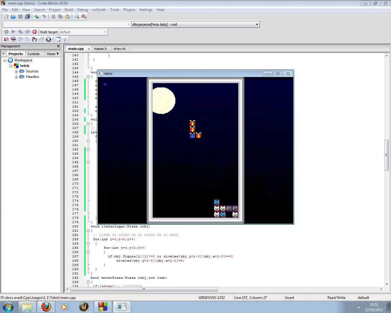The image size is (391, 313).
Task: Expand the Sources folder in project tree
Action: [16, 71]
